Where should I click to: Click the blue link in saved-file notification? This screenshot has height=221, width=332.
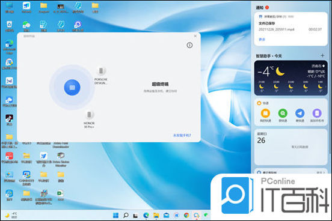click(262, 40)
